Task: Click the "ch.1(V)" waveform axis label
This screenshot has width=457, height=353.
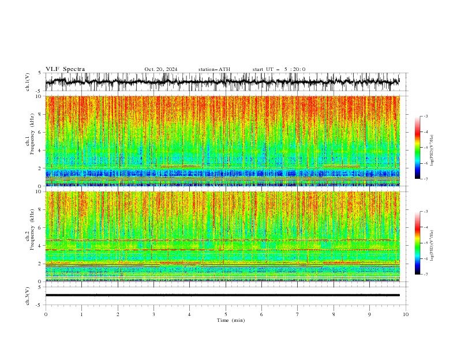Action: point(28,82)
